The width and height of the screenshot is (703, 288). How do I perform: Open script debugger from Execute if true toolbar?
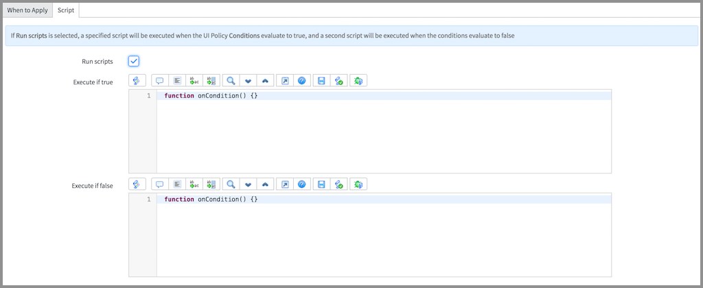pyautogui.click(x=358, y=81)
